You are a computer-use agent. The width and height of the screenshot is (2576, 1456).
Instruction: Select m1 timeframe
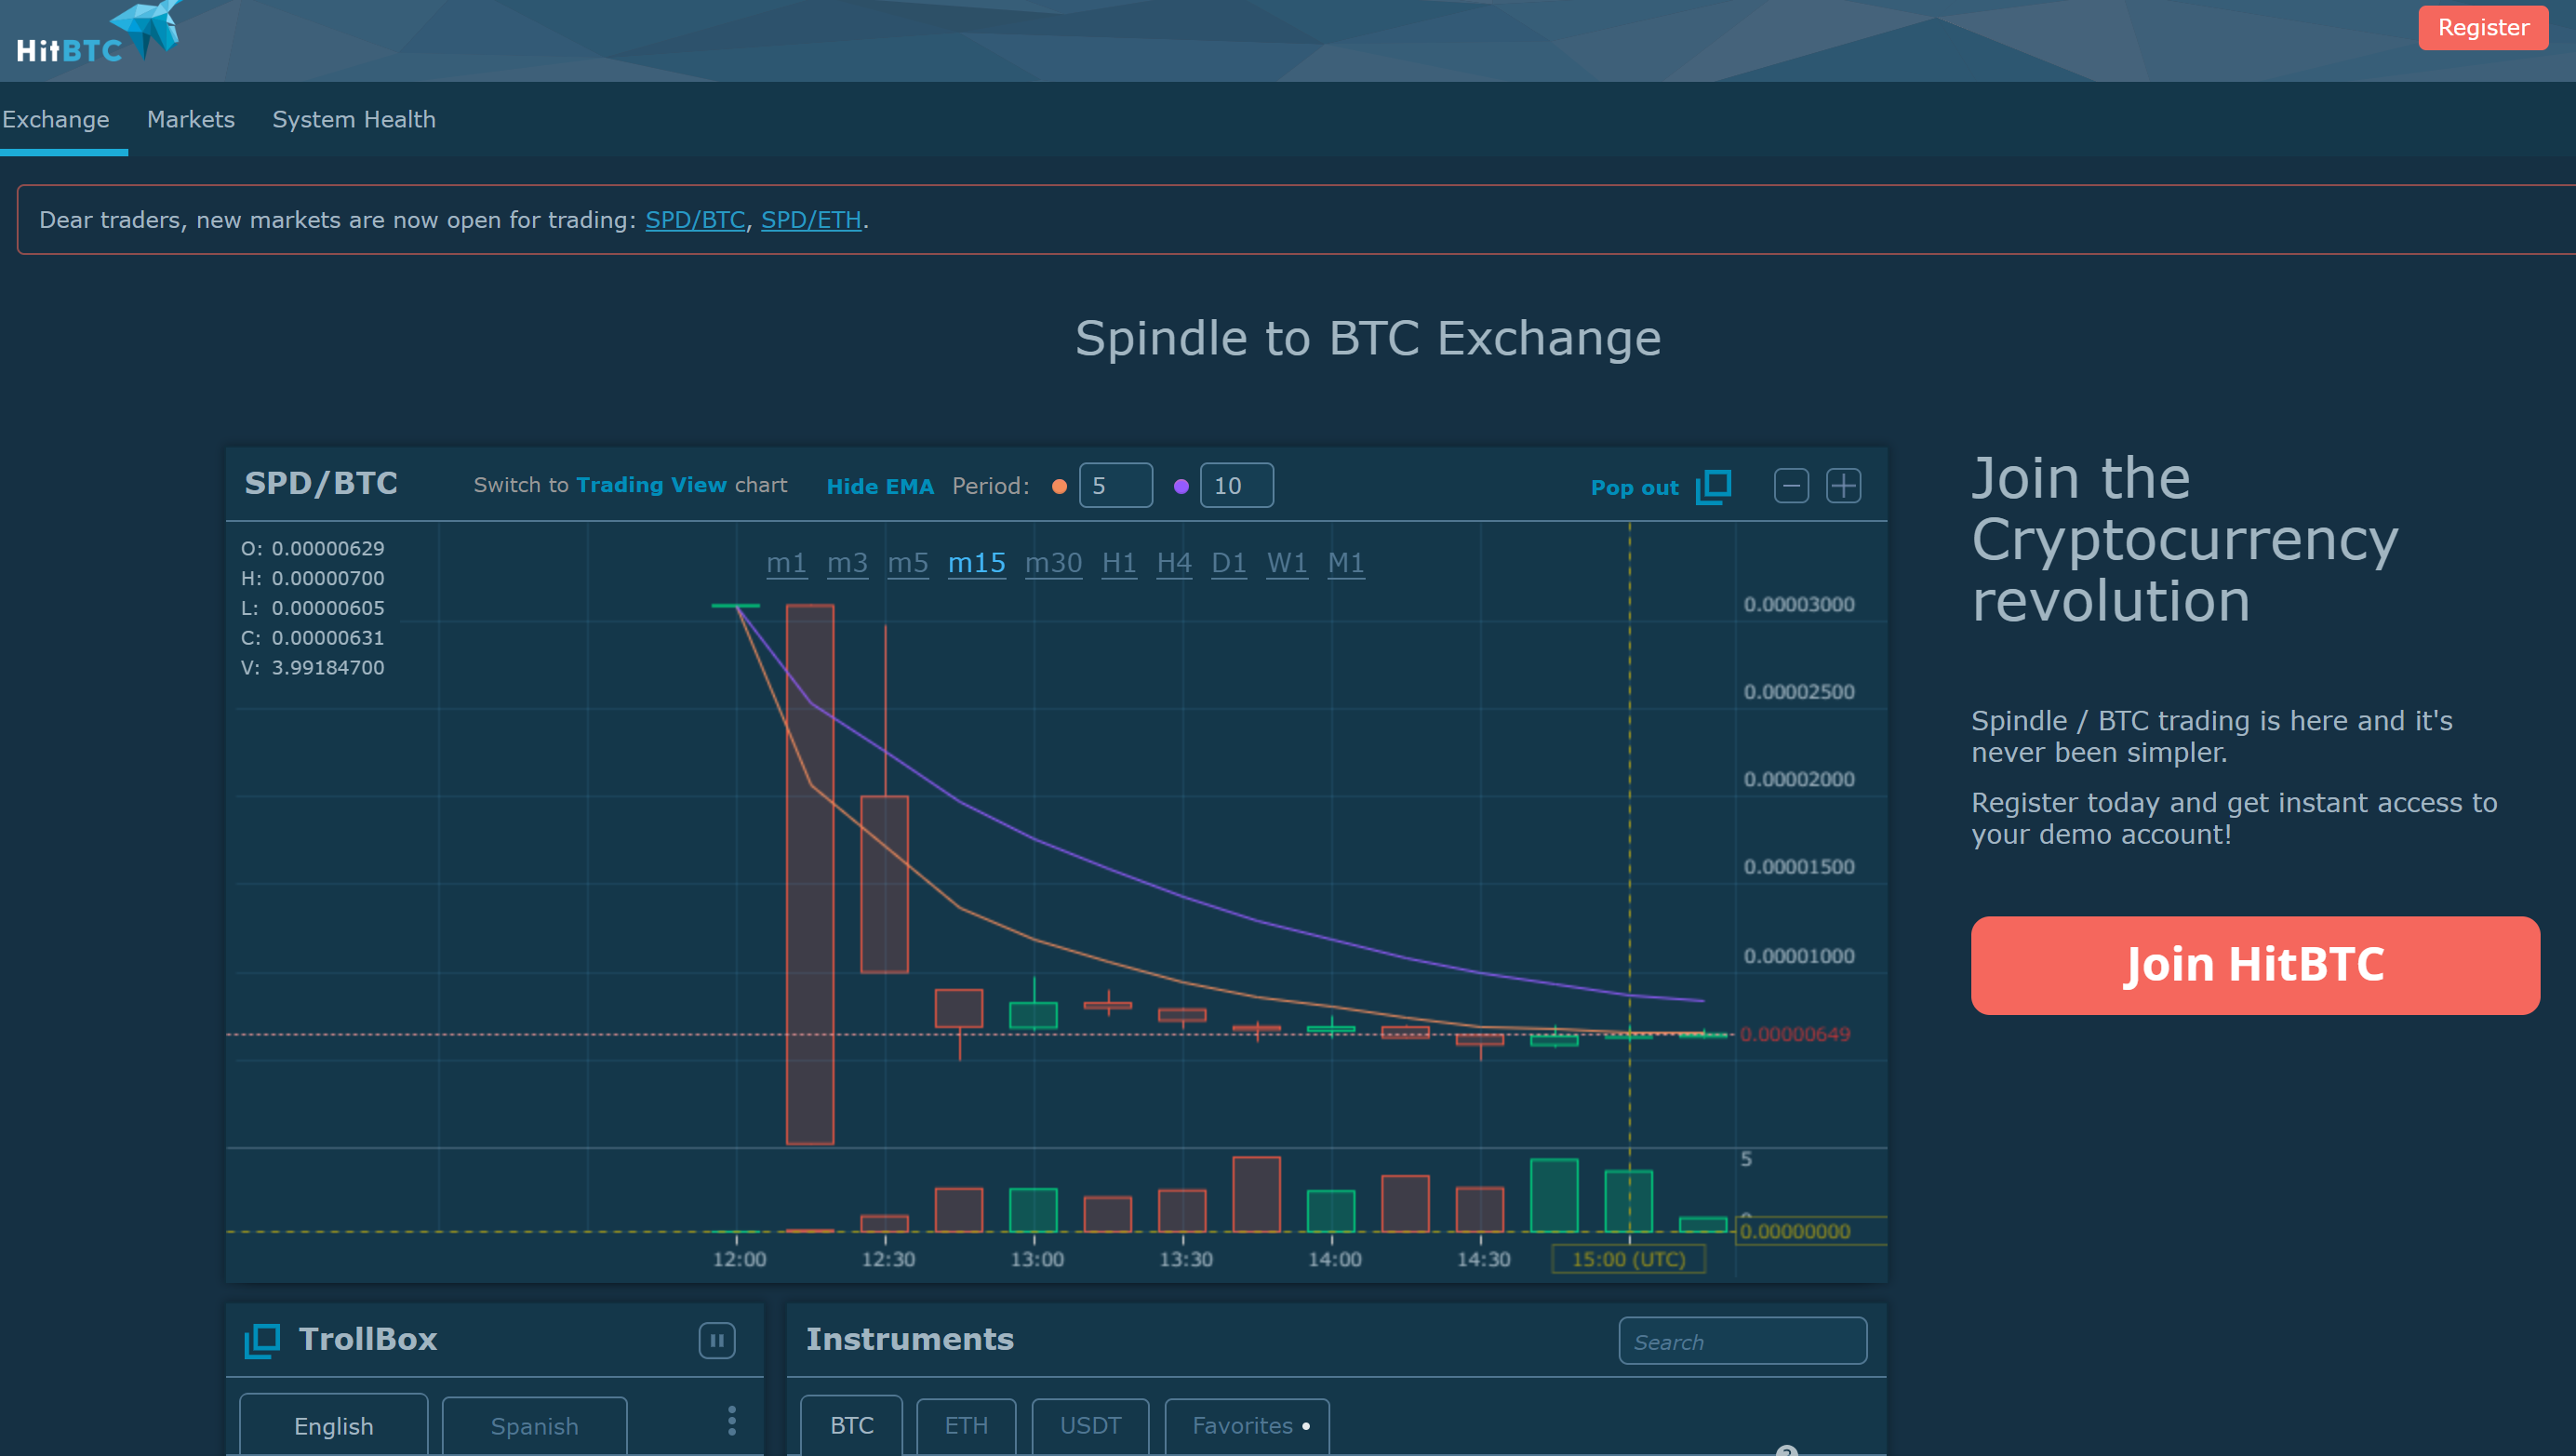(x=787, y=563)
